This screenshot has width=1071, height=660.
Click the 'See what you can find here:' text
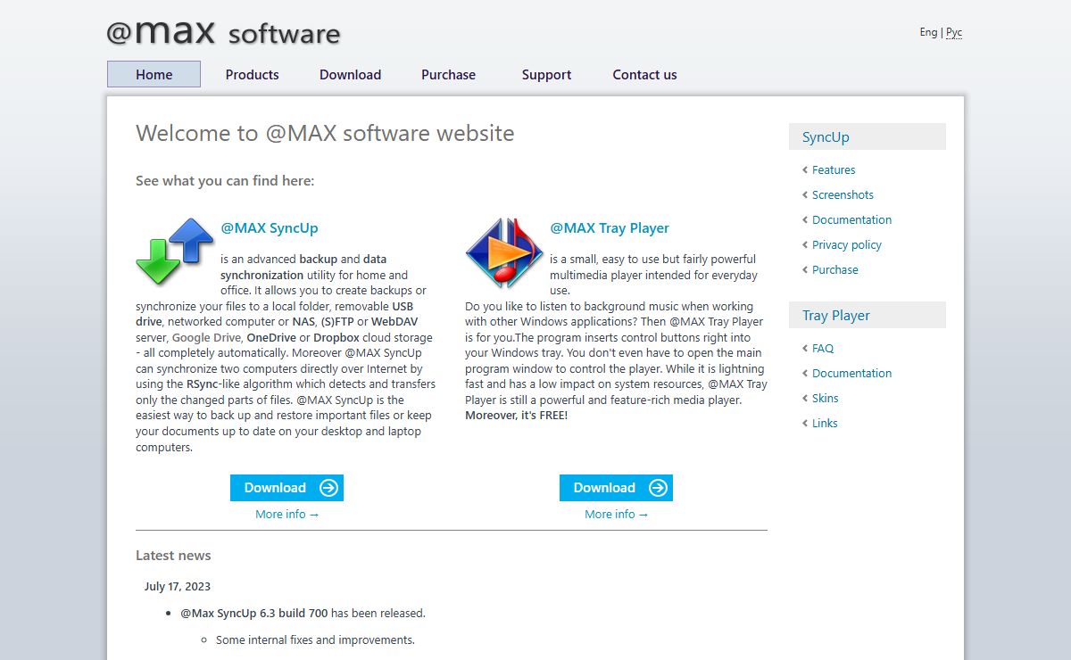(x=225, y=181)
